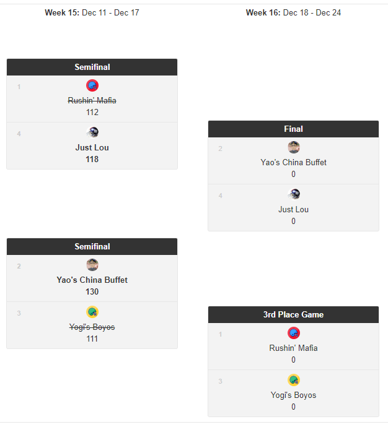Open Rushin' Mafia in 3rd Place Game
Screen dimensions: 388x427
coord(294,348)
